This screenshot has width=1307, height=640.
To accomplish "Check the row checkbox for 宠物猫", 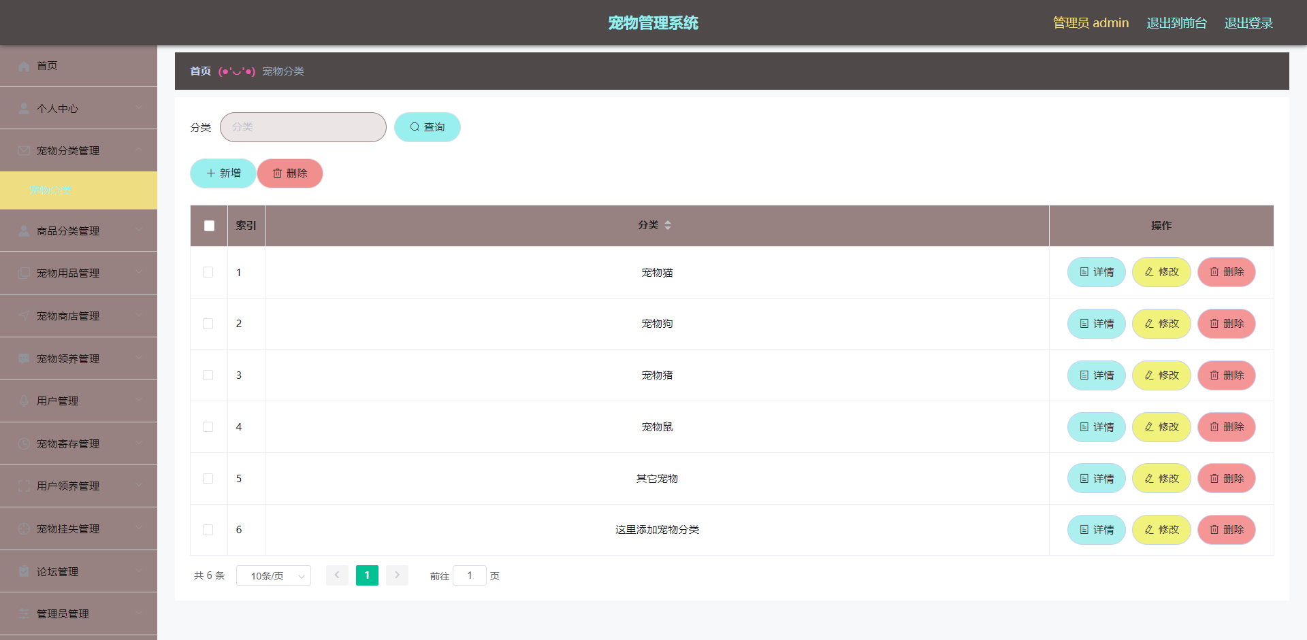I will (208, 272).
